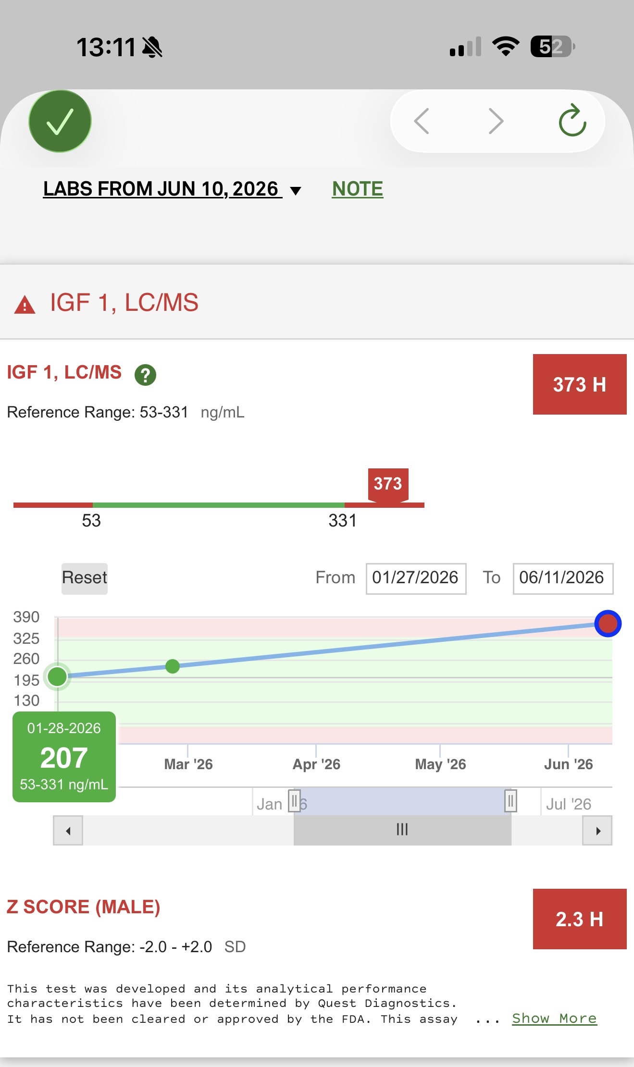Grab the left range slider handle near Jan
634x1067 pixels.
(x=294, y=801)
